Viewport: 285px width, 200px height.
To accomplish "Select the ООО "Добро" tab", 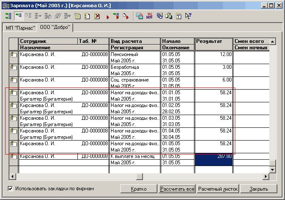I will (x=55, y=27).
